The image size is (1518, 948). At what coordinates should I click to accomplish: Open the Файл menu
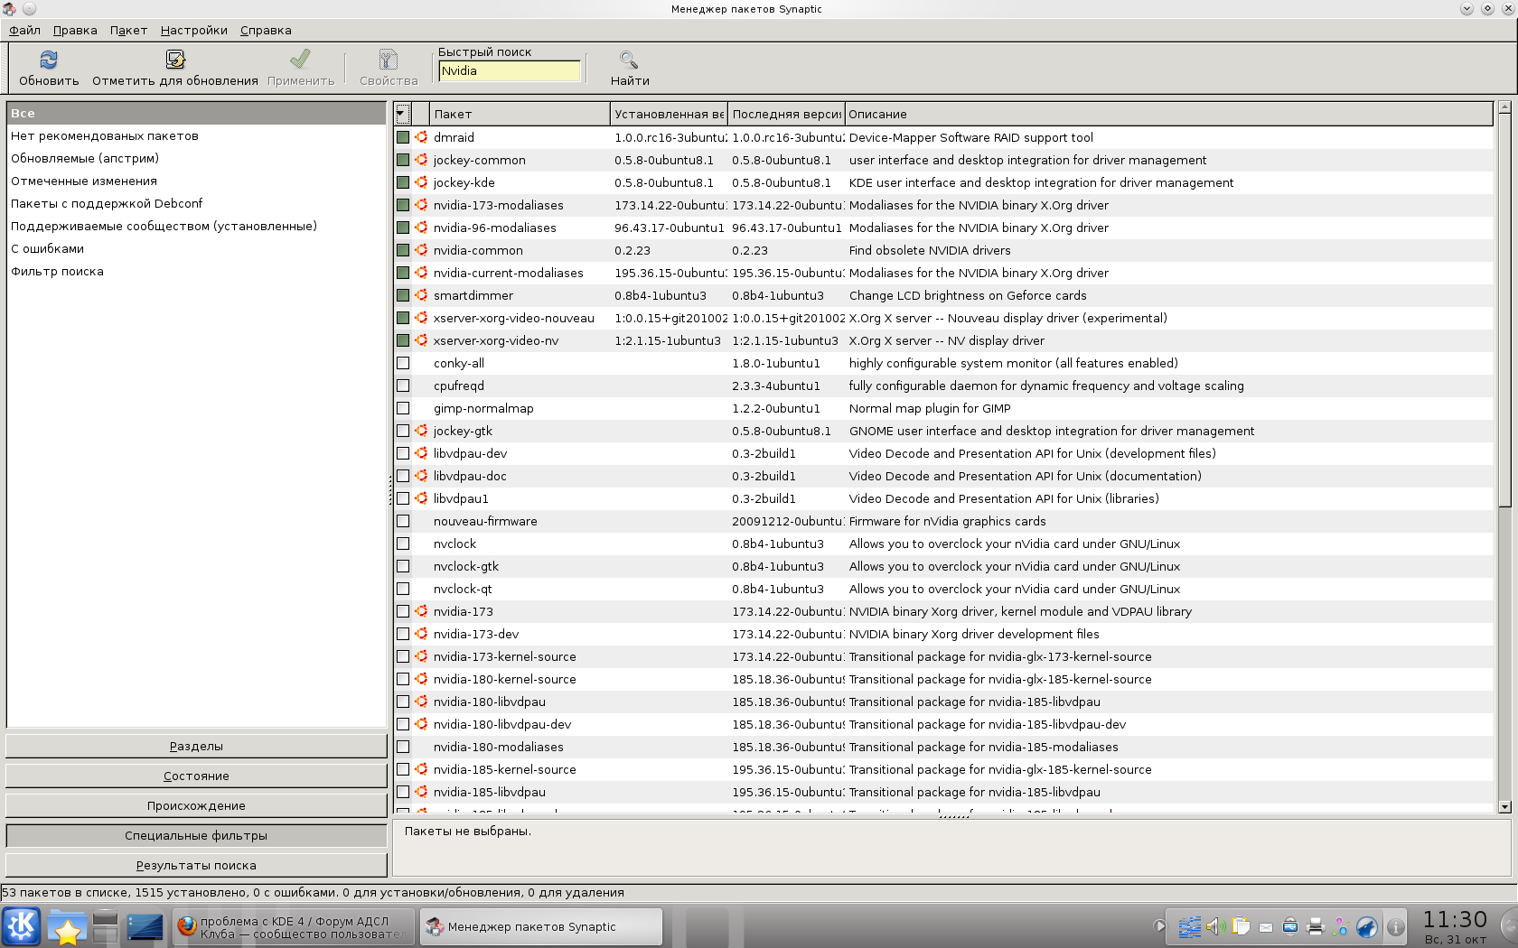tap(24, 30)
